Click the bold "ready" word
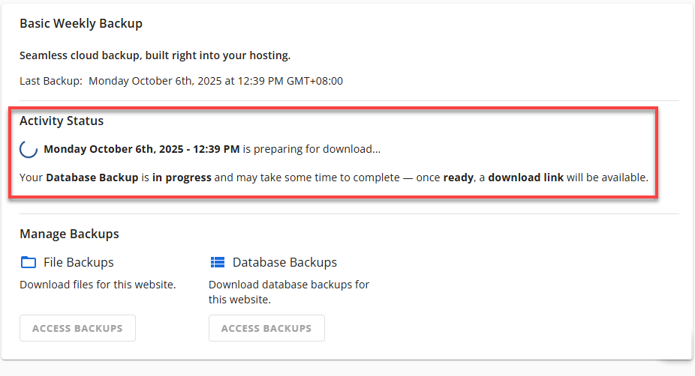This screenshot has width=695, height=376. (458, 178)
